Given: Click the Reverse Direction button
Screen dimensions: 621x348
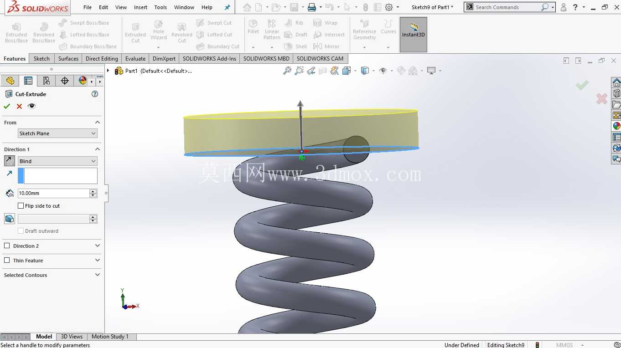Looking at the screenshot, I should coord(10,161).
